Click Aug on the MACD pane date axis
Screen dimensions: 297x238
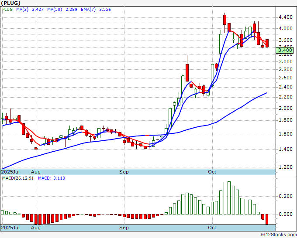[x=36, y=228]
